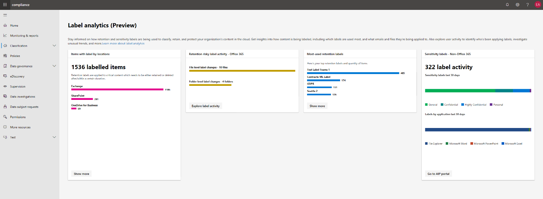
Task: Click the Home icon in sidebar
Action: point(5,25)
